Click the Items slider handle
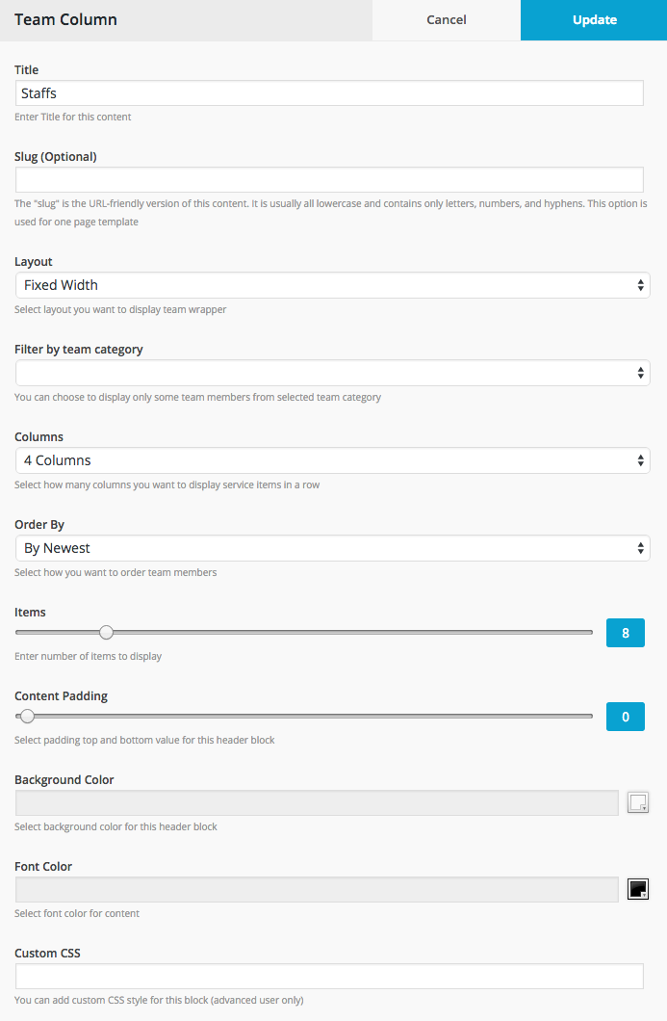Screen dimensions: 667x1021 [x=106, y=633]
